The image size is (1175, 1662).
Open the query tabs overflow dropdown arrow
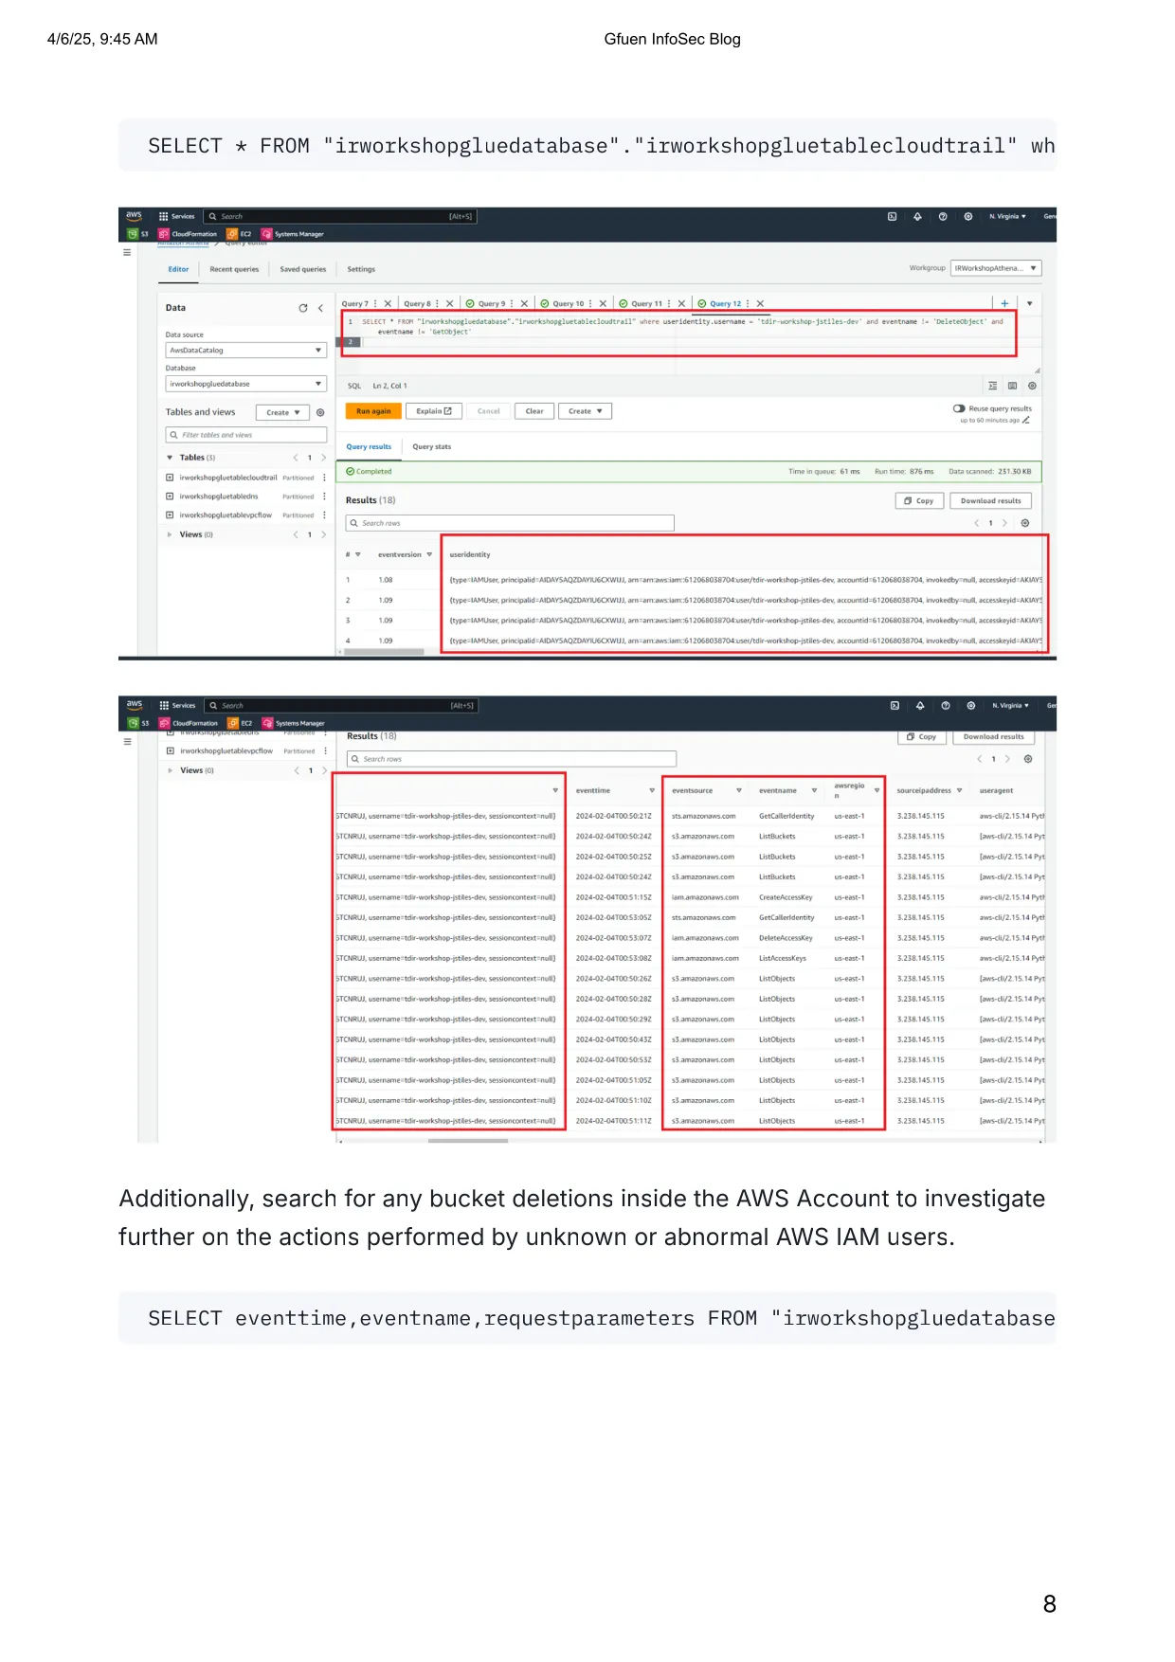tap(1029, 304)
